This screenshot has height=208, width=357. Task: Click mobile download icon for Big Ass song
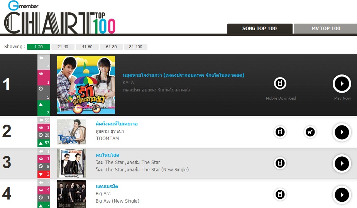point(280,194)
